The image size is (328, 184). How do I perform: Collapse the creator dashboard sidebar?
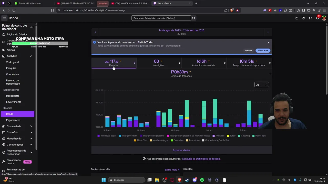point(32,27)
